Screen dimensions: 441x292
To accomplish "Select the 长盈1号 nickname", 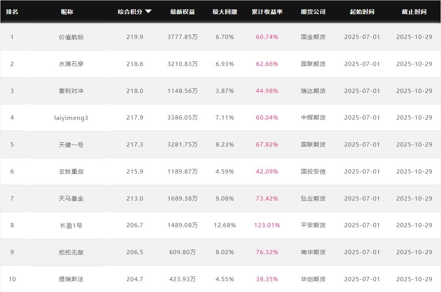I will tap(71, 225).
